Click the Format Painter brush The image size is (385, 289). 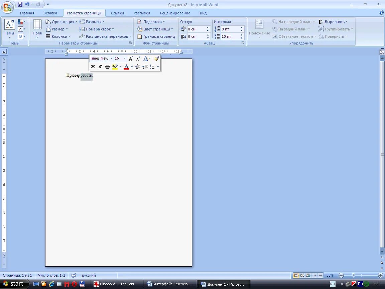[x=156, y=59]
